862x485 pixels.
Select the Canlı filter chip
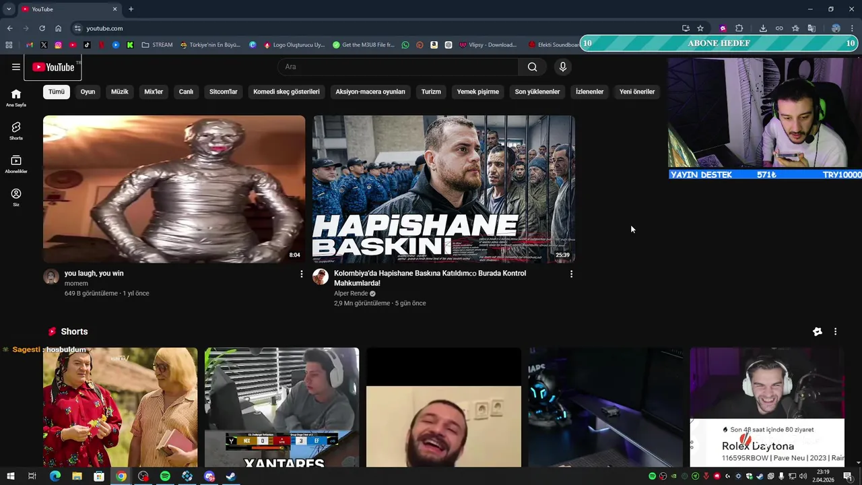(x=186, y=92)
